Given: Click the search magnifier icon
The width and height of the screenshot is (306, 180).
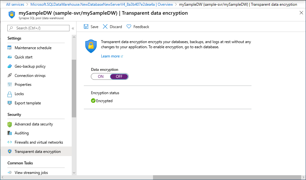Looking at the screenshot, I should click(11, 28).
